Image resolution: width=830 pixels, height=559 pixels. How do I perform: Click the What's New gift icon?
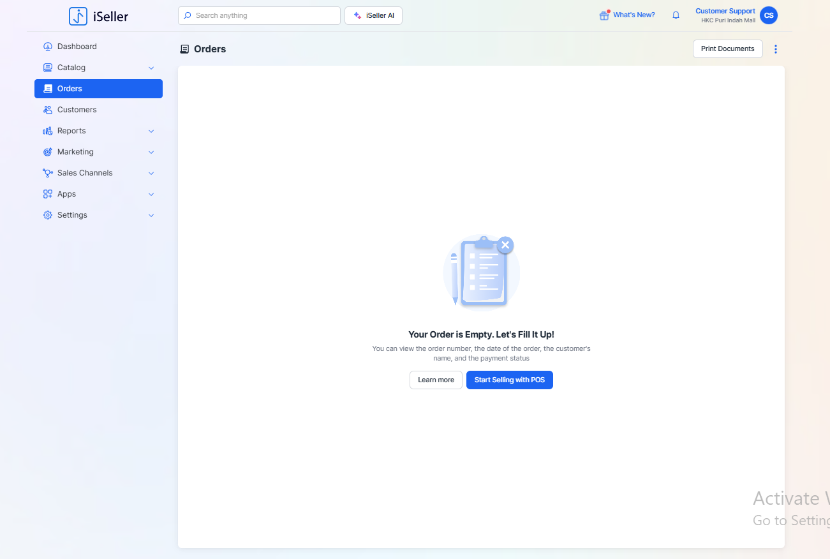604,15
